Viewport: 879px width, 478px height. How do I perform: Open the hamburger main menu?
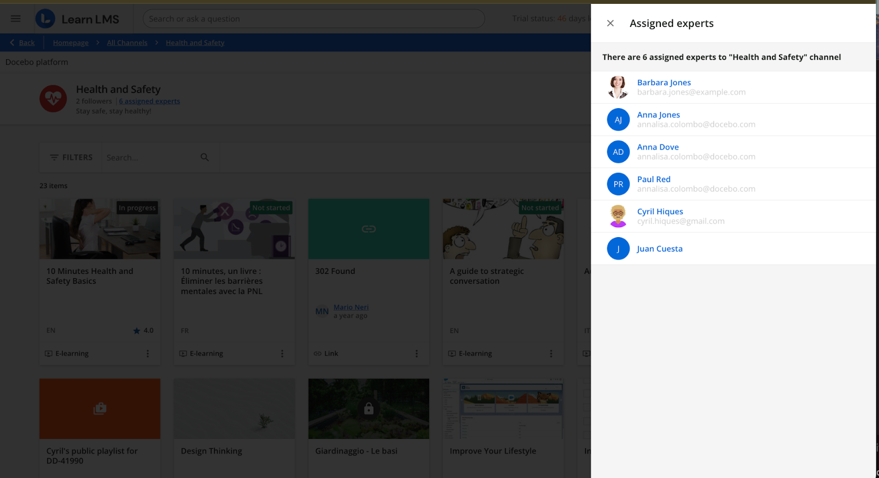pyautogui.click(x=15, y=19)
